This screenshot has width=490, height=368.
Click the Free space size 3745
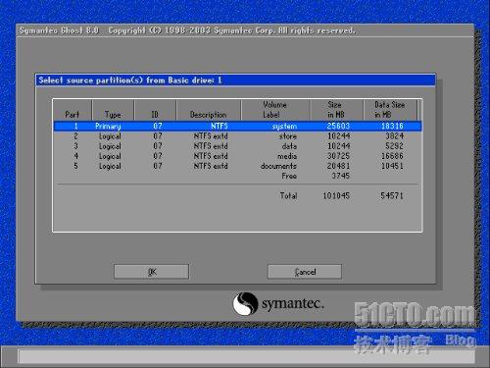(x=341, y=176)
